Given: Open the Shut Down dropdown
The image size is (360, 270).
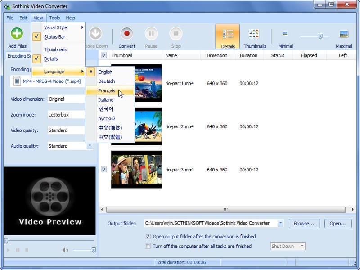Looking at the screenshot, I should (x=288, y=246).
